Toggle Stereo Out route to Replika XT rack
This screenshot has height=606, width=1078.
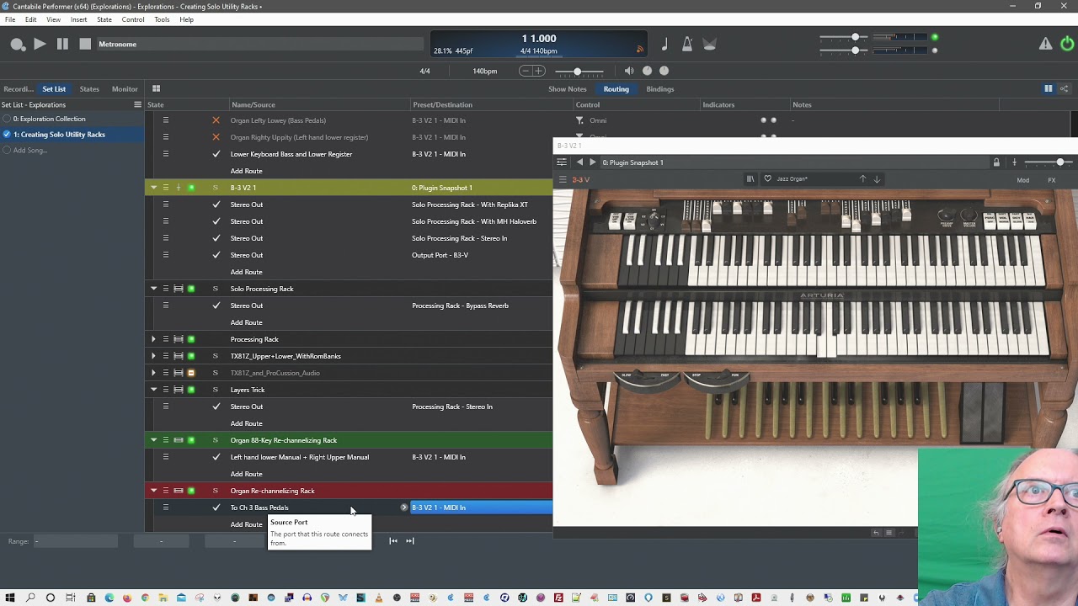pyautogui.click(x=216, y=205)
